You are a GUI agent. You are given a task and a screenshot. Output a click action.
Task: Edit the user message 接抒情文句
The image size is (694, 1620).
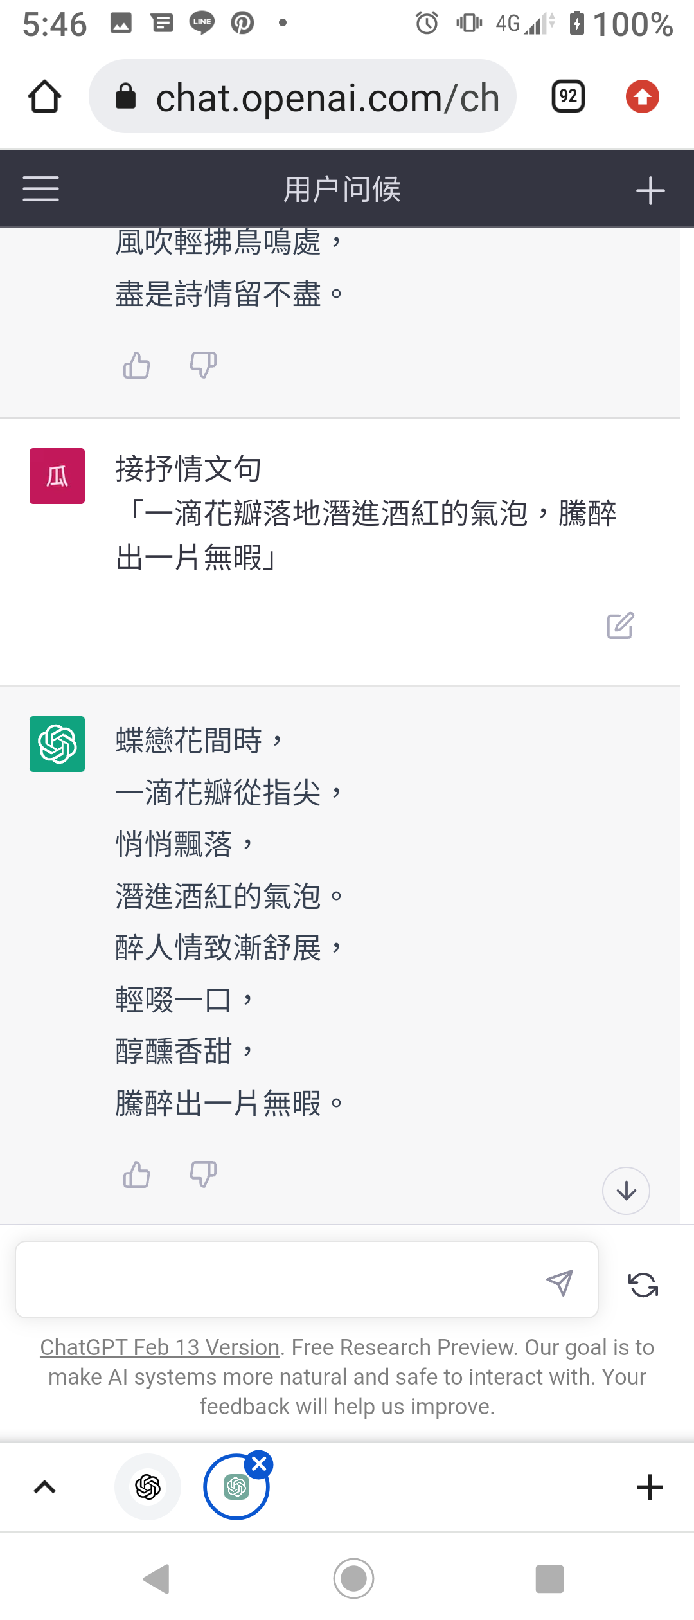pos(620,625)
